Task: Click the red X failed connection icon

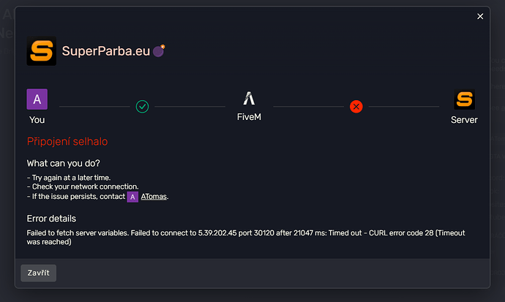Action: (x=356, y=107)
